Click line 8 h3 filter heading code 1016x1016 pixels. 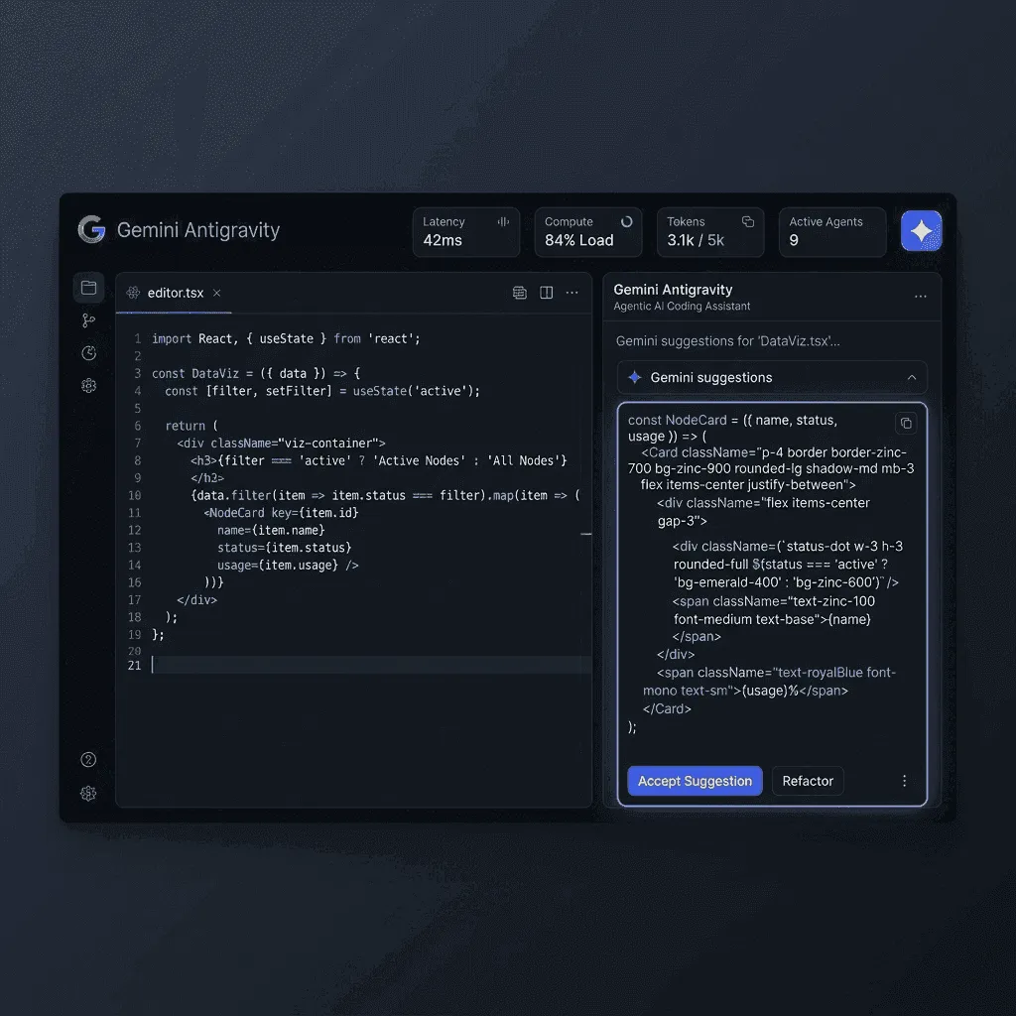pos(378,460)
